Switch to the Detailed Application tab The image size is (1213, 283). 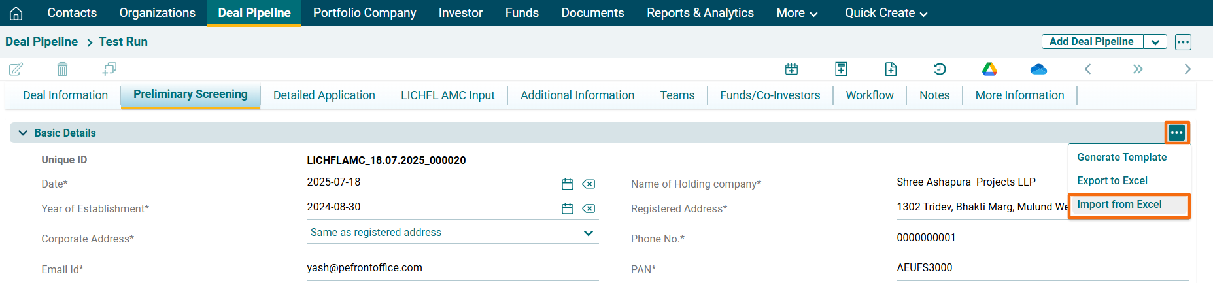coord(324,95)
